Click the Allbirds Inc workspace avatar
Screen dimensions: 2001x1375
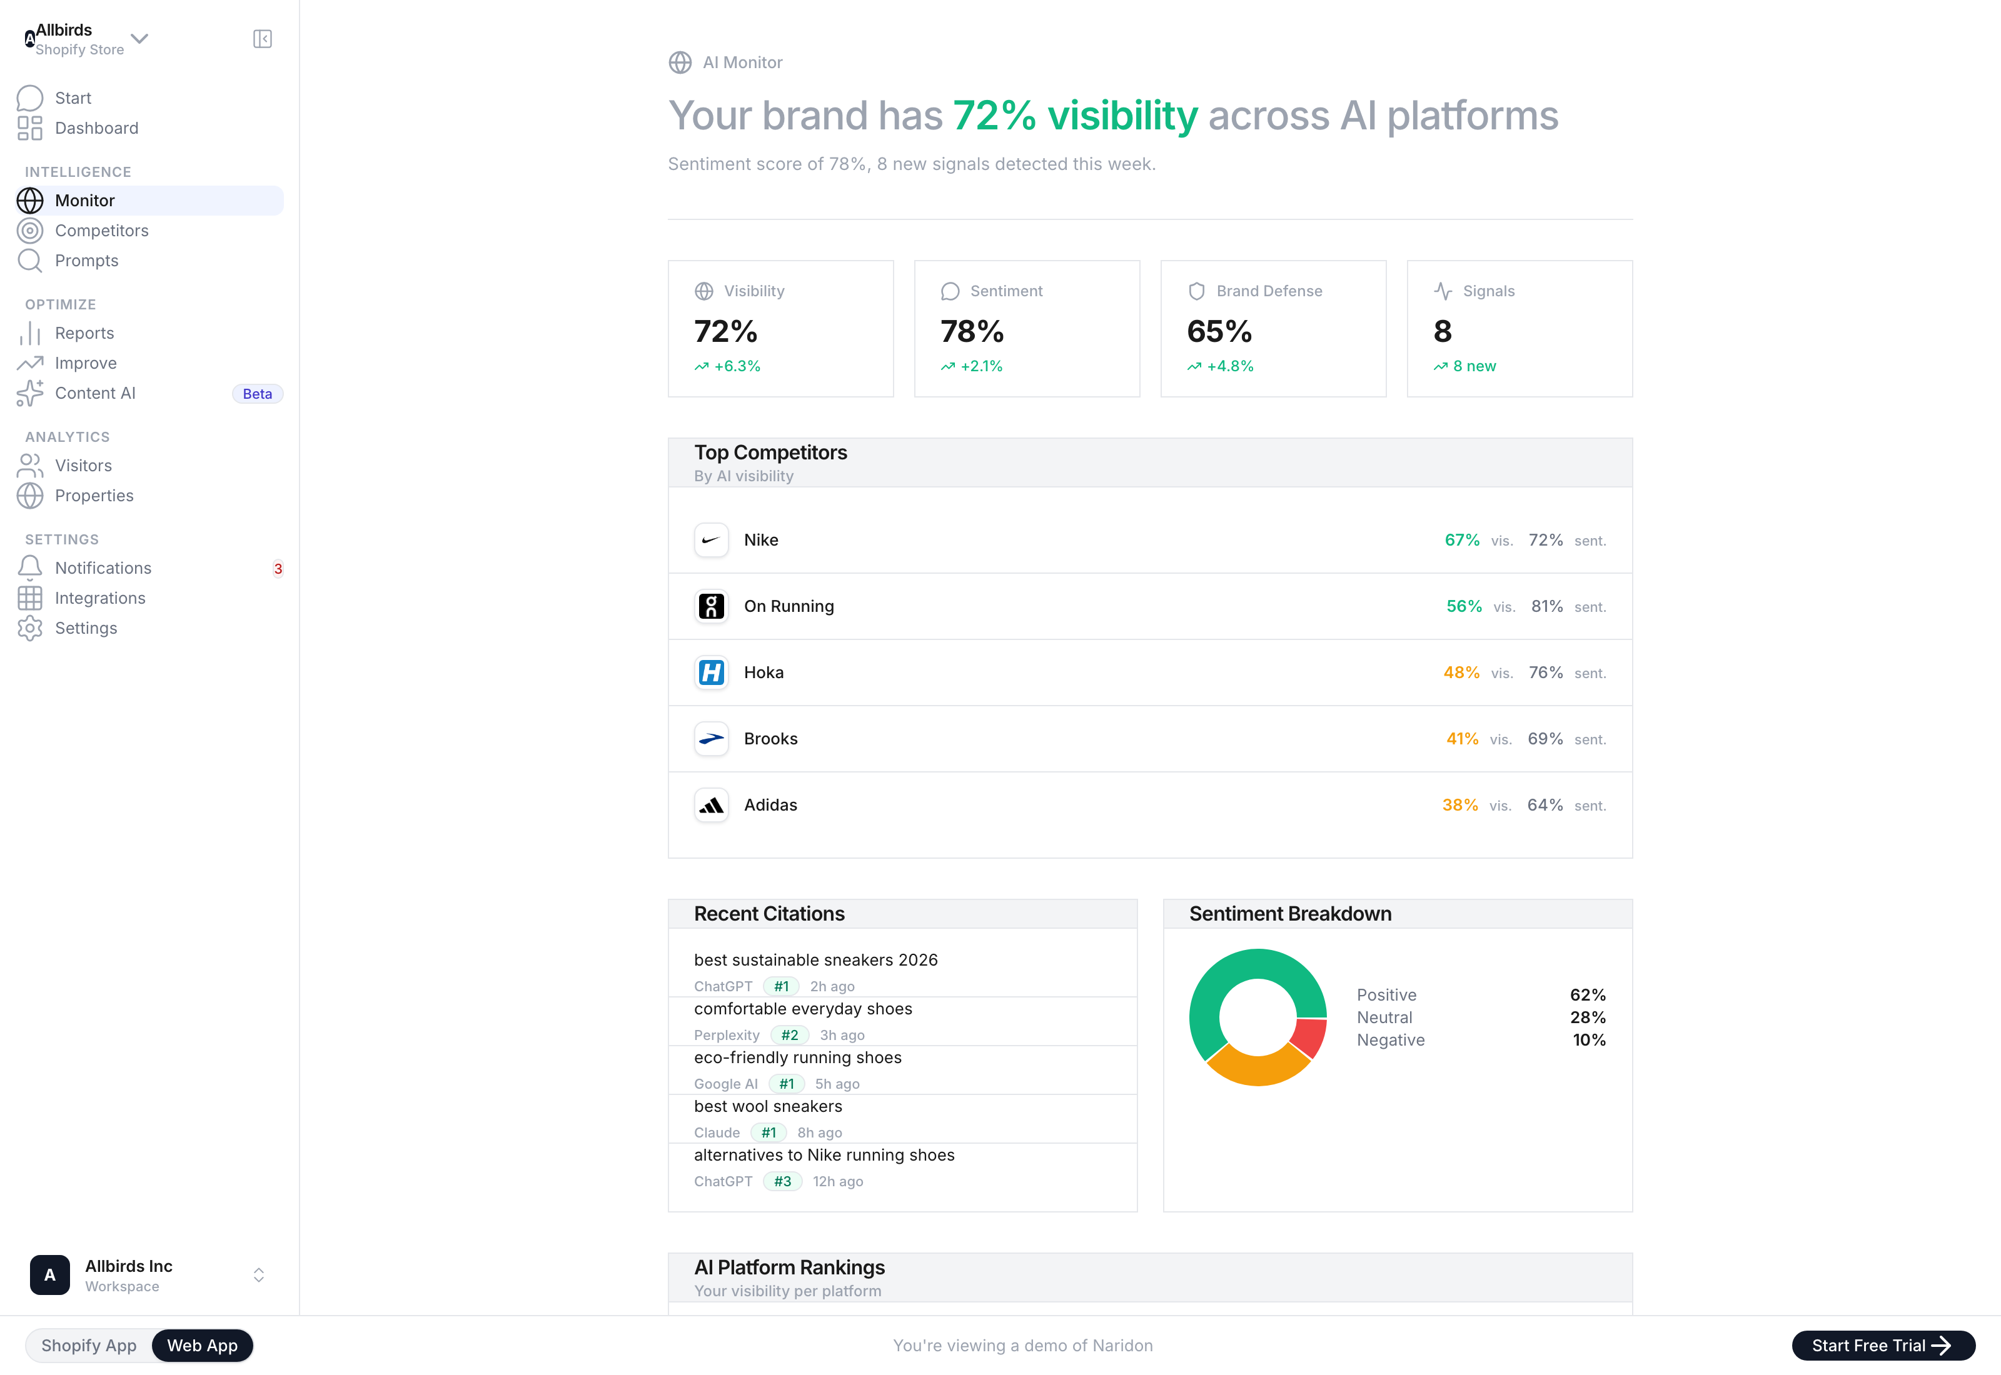click(x=50, y=1275)
